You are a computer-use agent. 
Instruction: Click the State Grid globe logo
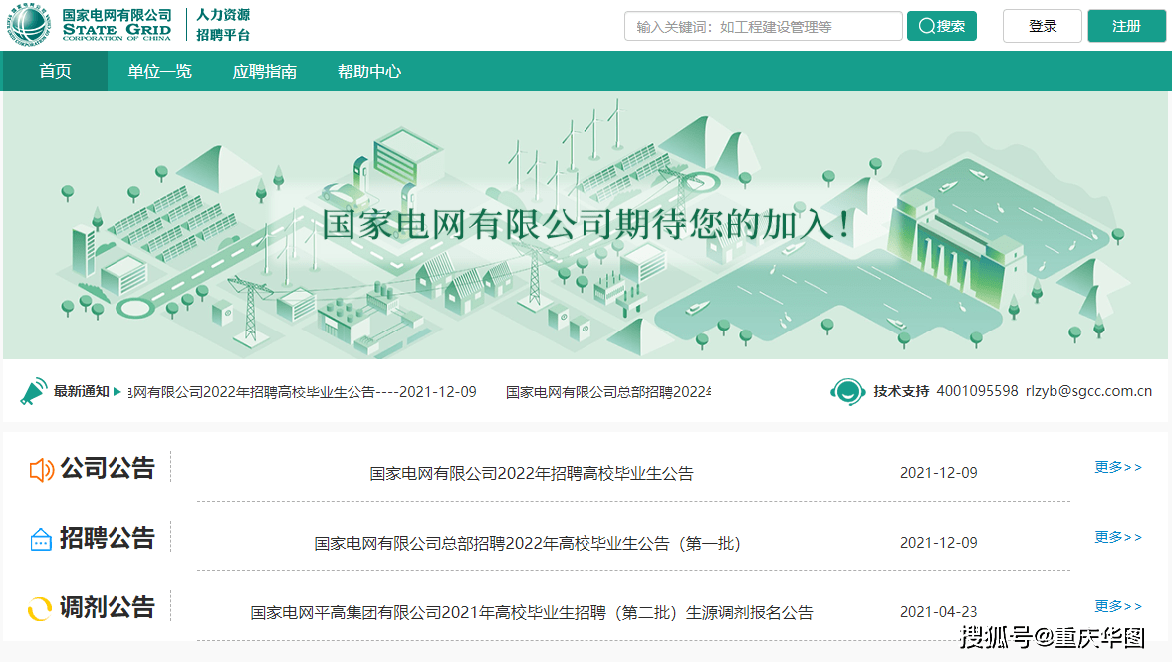click(29, 25)
